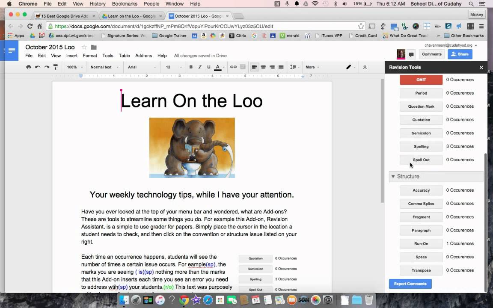Click the red OMIT button

coord(421,80)
